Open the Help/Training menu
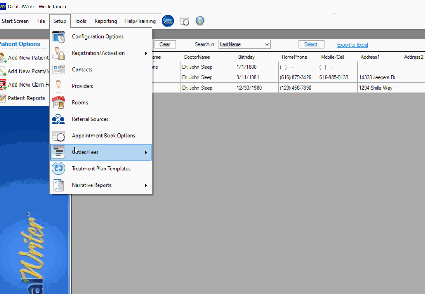The width and height of the screenshot is (425, 294). 140,21
